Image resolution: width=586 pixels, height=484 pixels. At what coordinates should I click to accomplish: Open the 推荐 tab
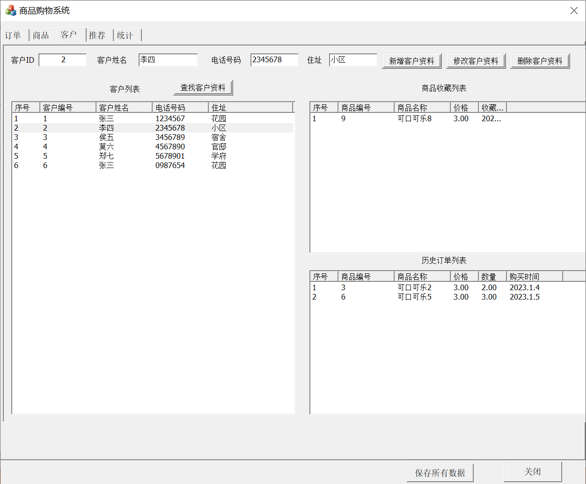(x=98, y=36)
